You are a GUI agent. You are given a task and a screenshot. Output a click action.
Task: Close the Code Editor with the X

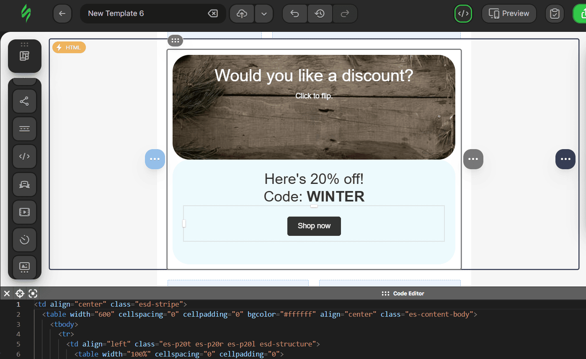[7, 293]
